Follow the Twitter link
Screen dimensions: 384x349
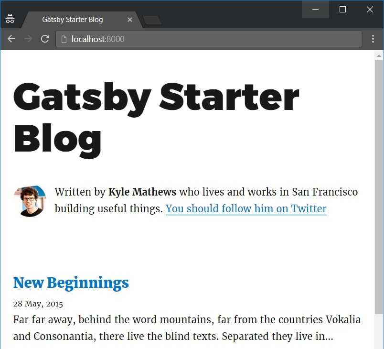point(246,208)
